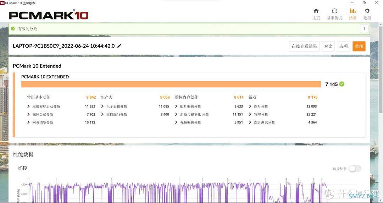The image size is (383, 203).
Task: Toggle the 监控细节 switch
Action: tap(355, 169)
